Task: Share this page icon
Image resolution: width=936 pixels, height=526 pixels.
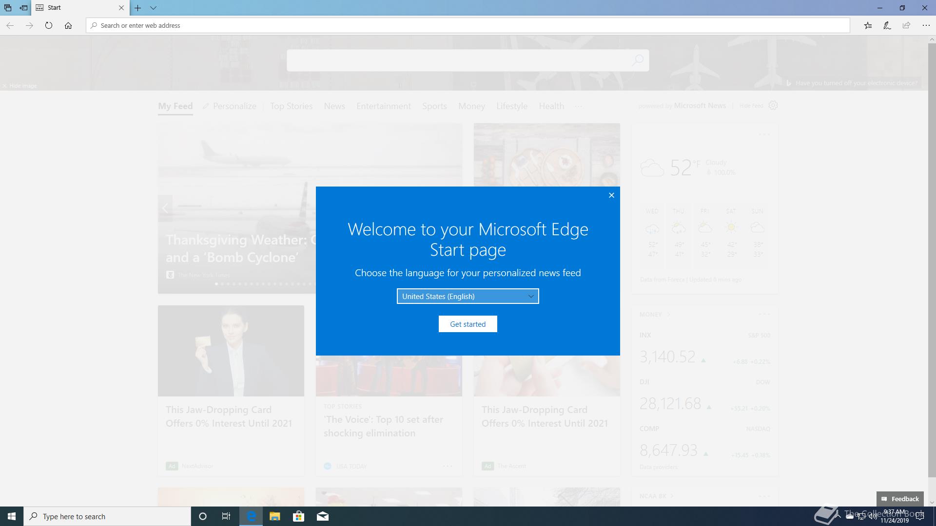Action: tap(907, 25)
